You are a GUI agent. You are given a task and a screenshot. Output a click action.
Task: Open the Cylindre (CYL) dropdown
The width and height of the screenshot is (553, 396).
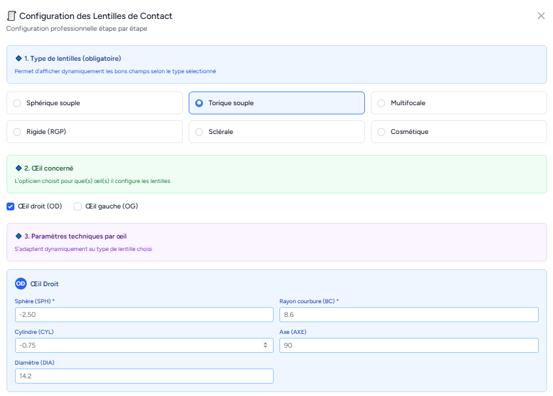(x=144, y=345)
